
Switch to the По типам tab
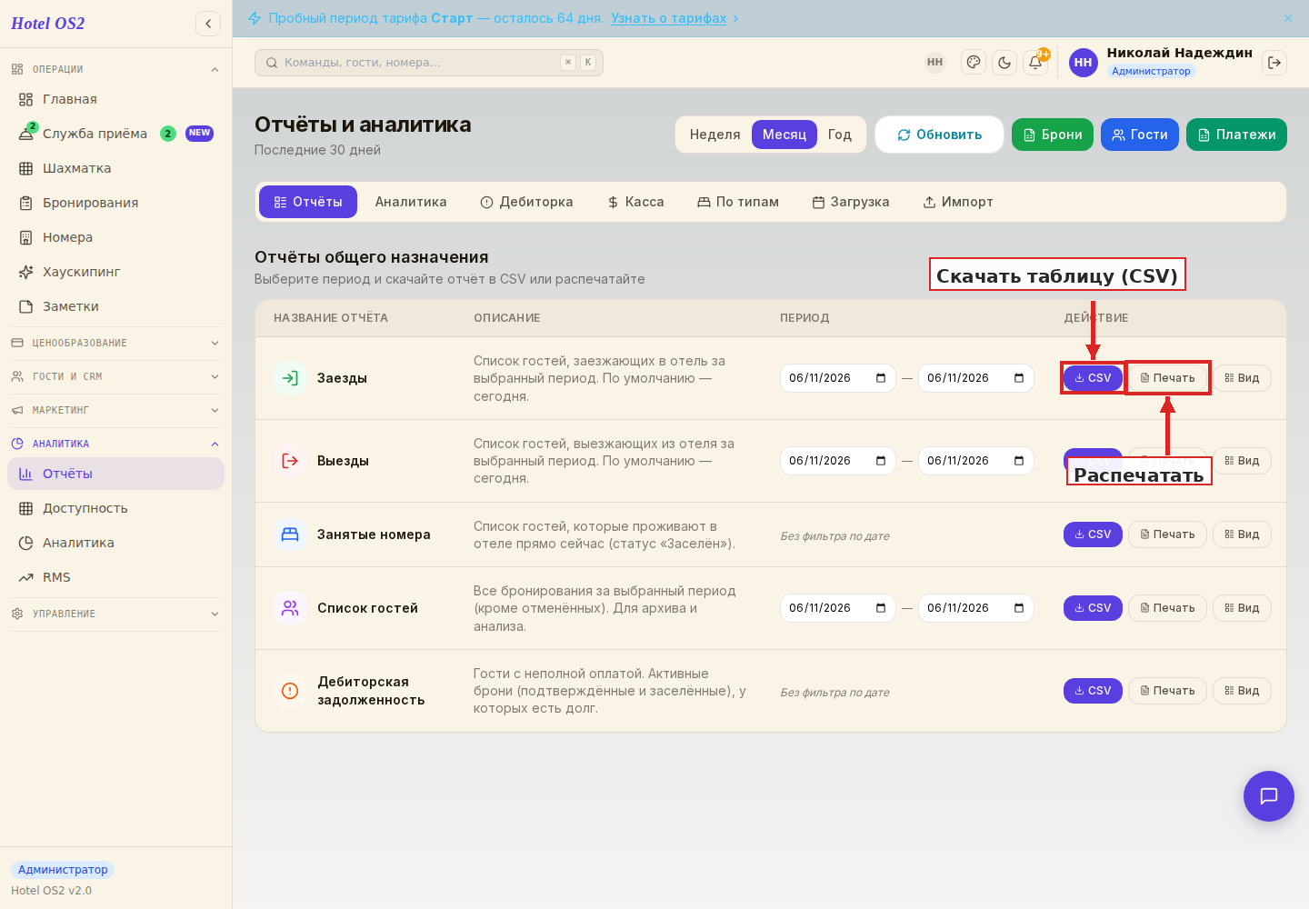tap(738, 202)
